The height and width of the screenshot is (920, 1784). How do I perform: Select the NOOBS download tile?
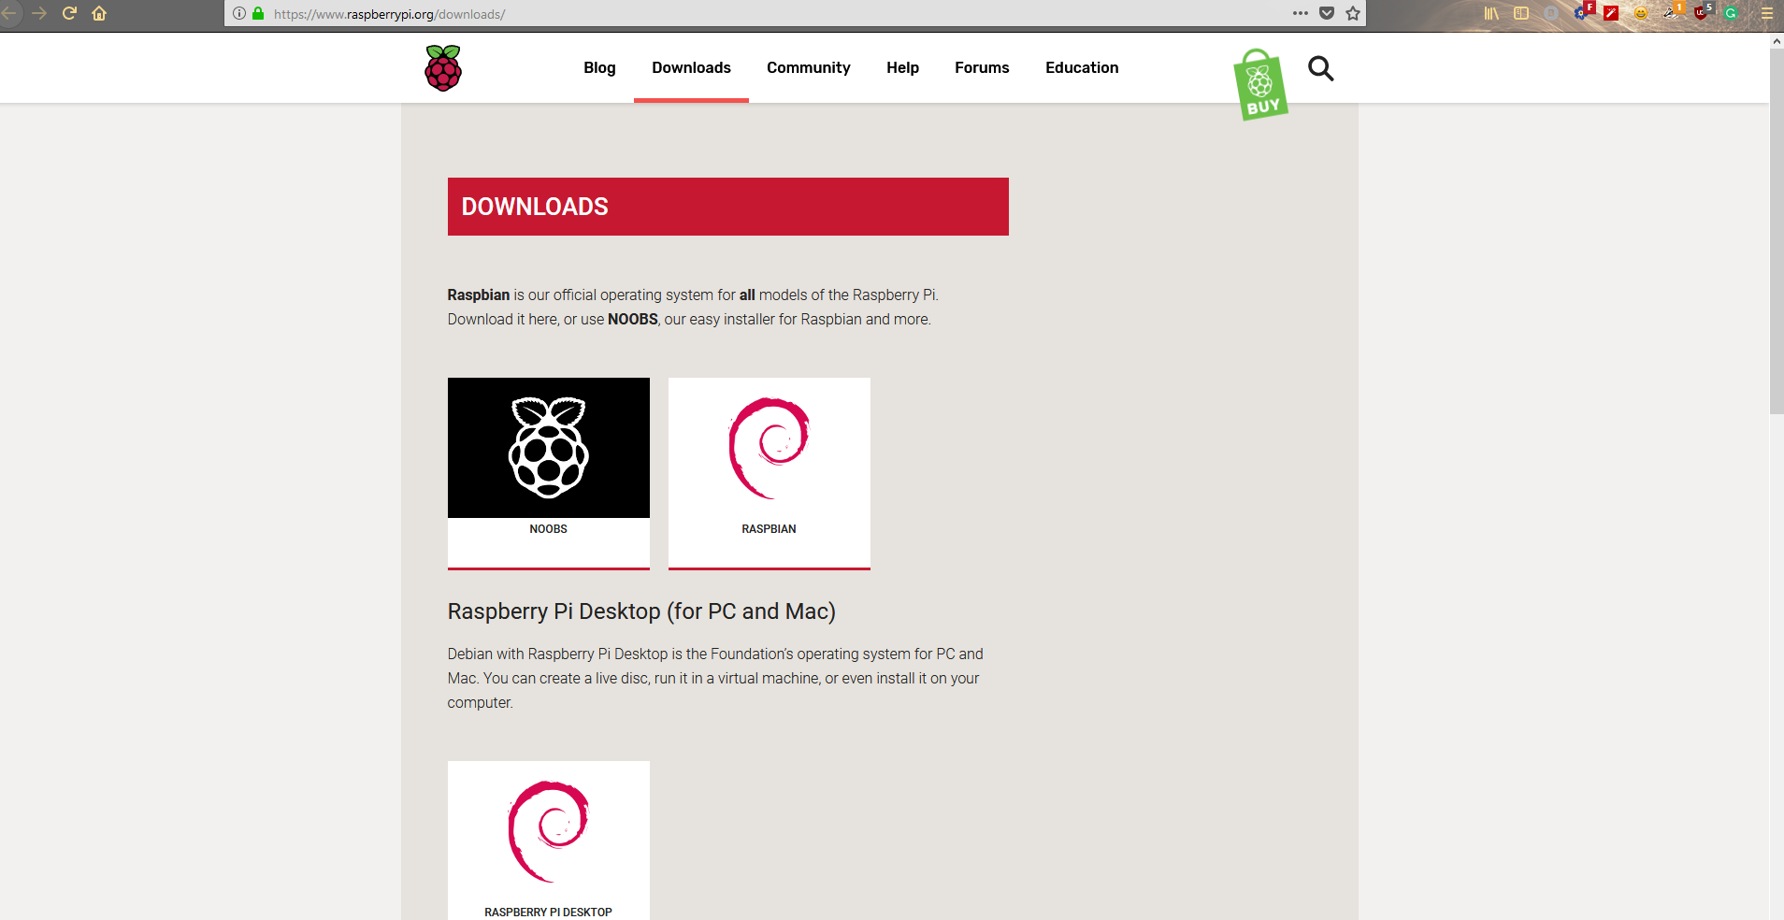549,472
